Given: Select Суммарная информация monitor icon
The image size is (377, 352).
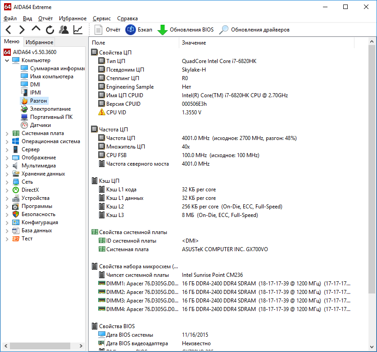Looking at the screenshot, I should [24, 68].
